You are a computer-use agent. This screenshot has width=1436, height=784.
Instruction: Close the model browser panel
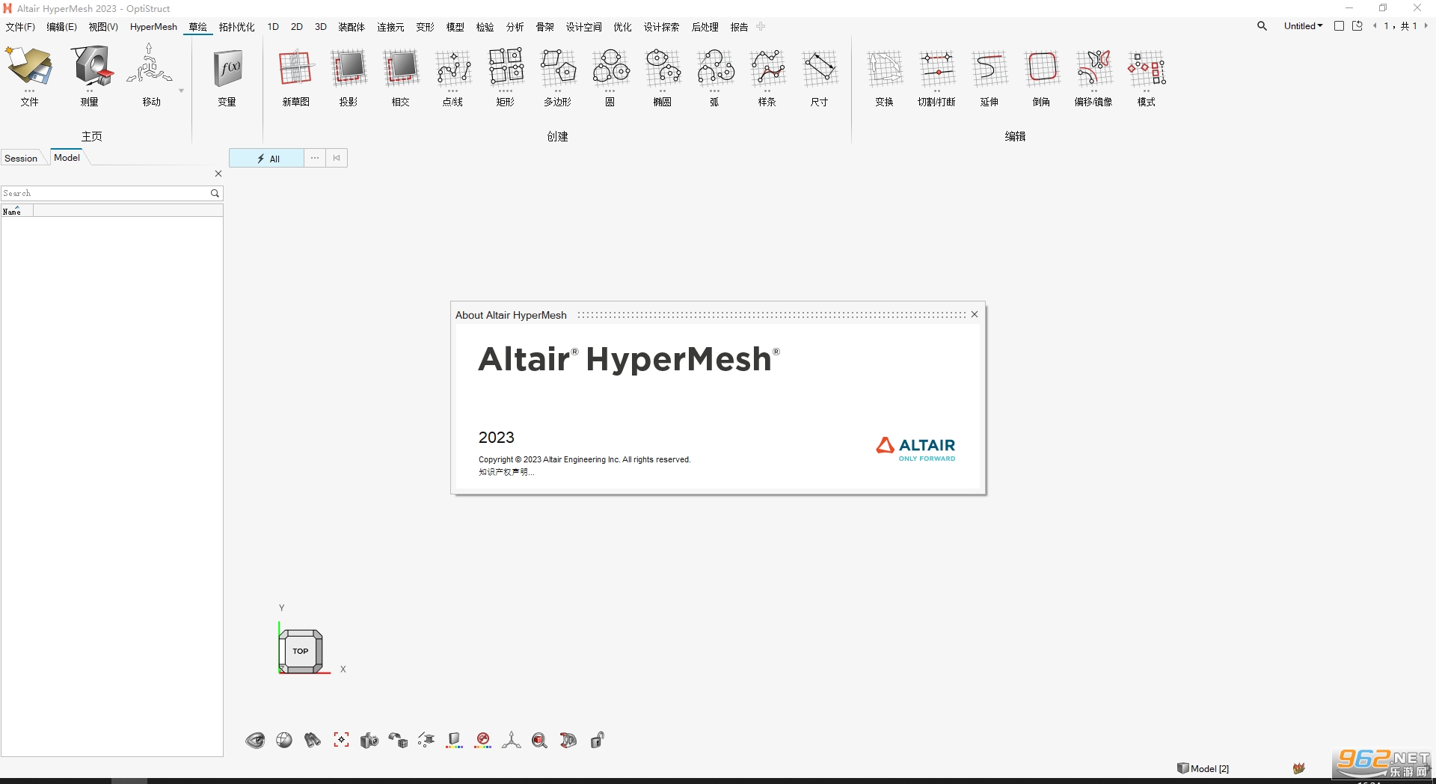pos(218,174)
